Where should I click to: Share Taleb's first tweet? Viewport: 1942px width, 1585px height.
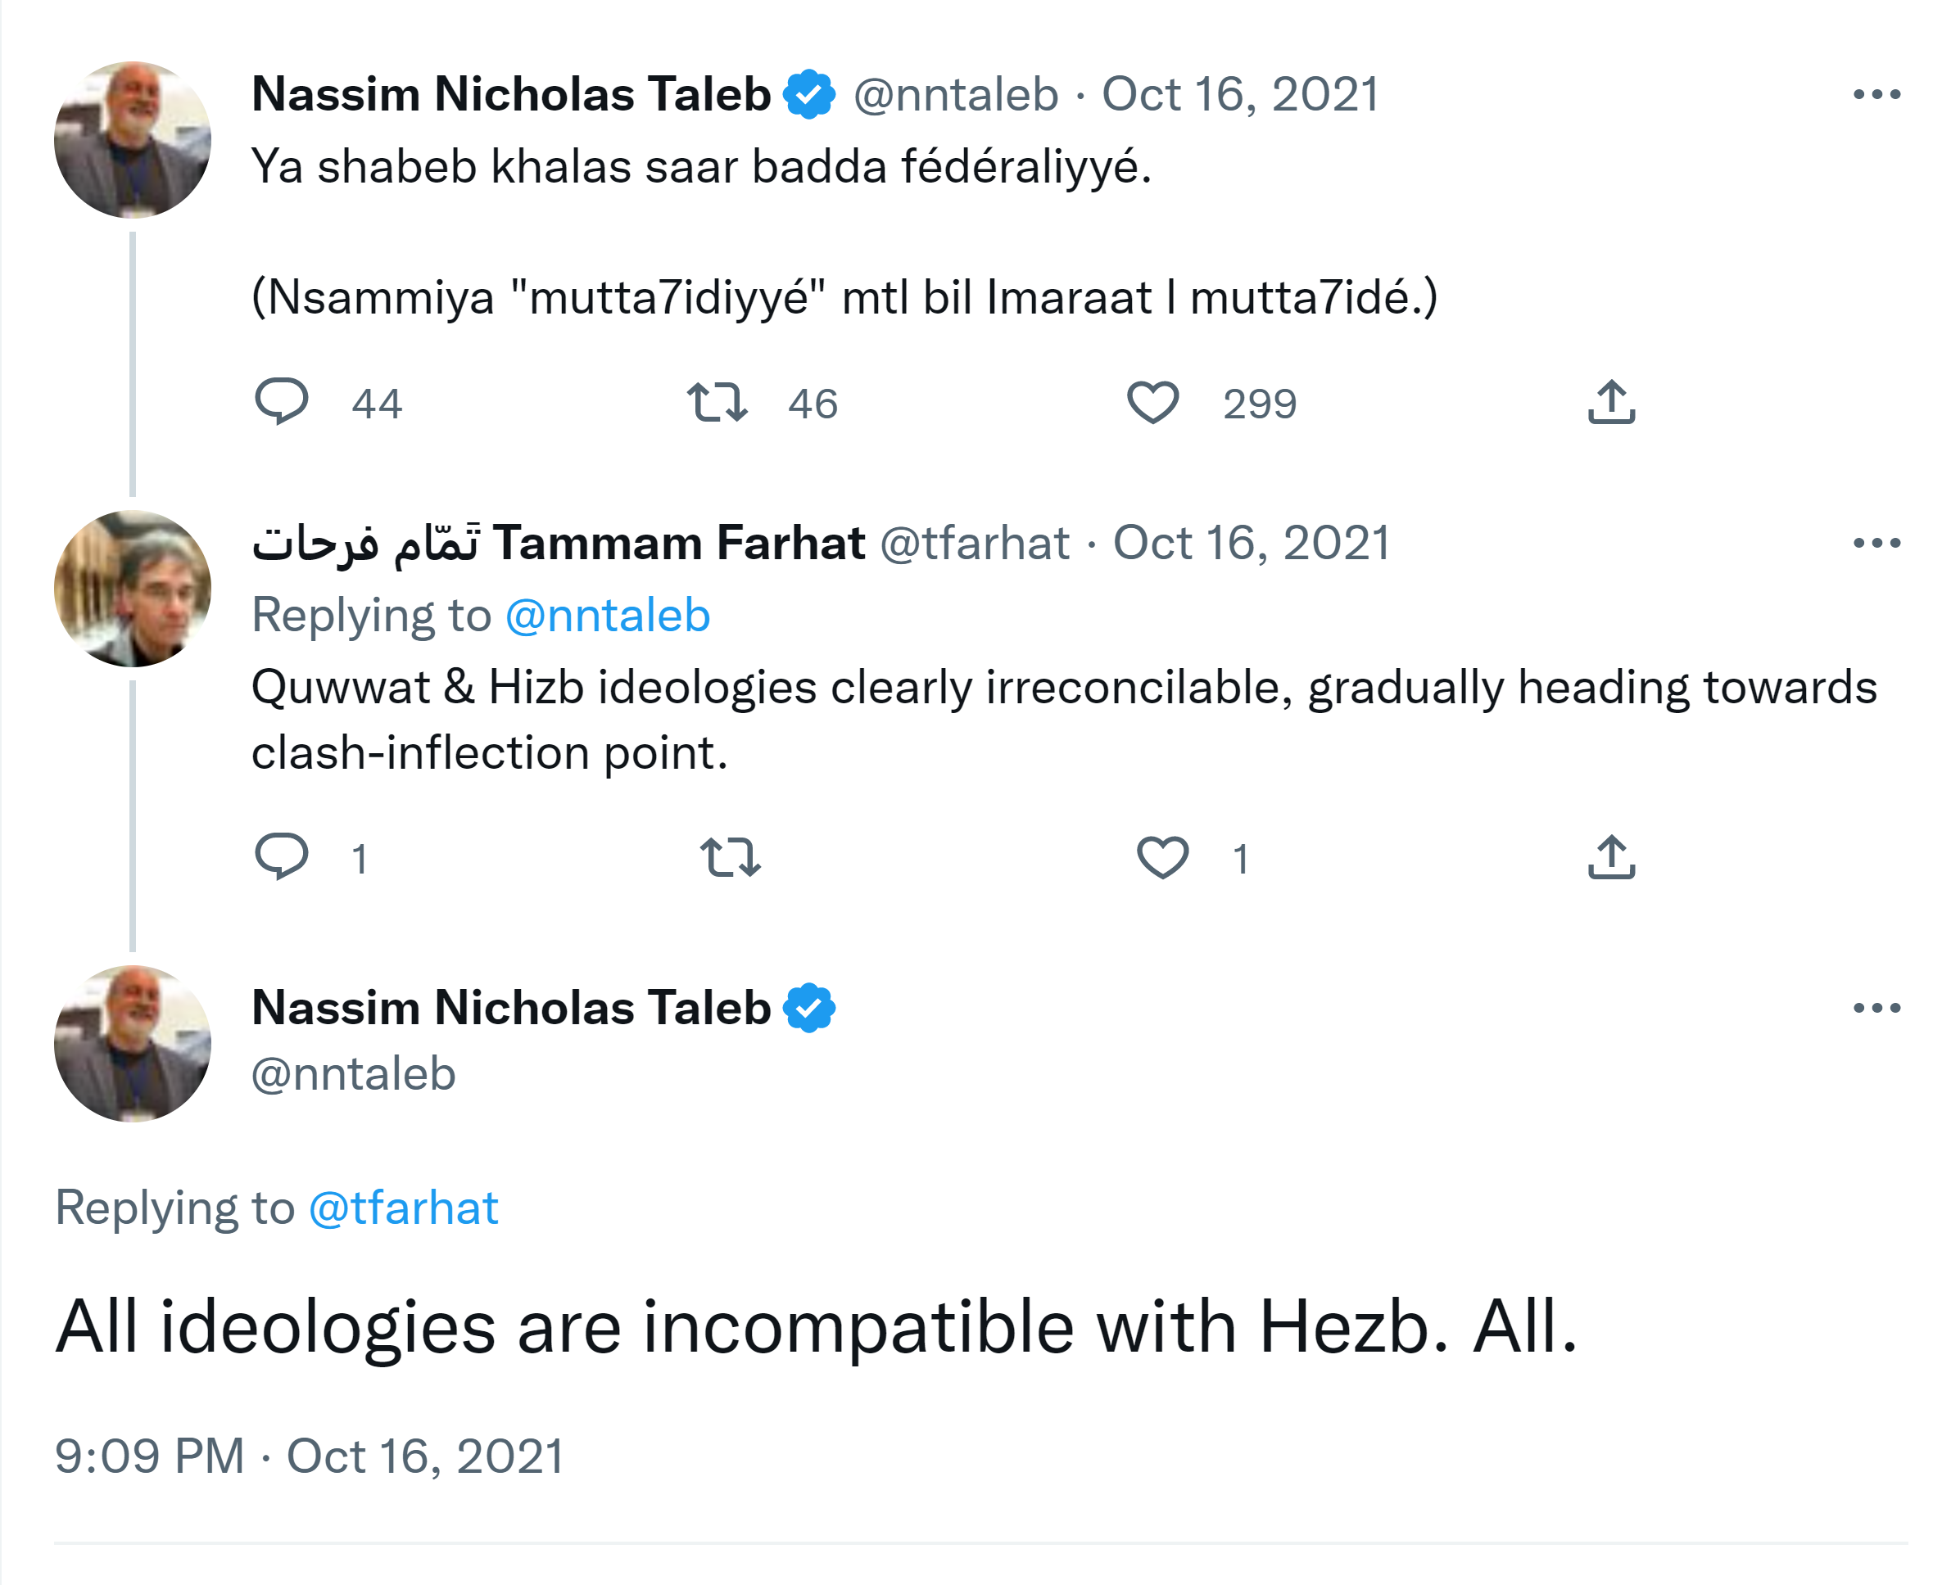tap(1611, 402)
